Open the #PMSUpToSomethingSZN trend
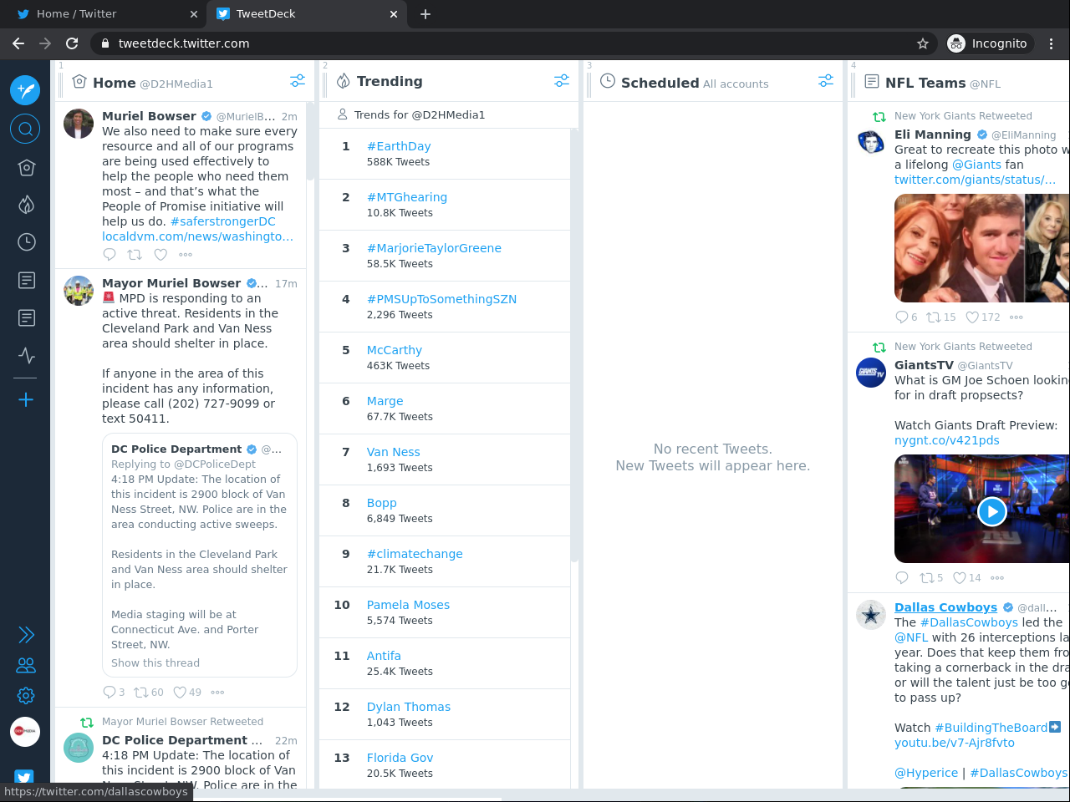Viewport: 1070px width, 802px height. (441, 299)
